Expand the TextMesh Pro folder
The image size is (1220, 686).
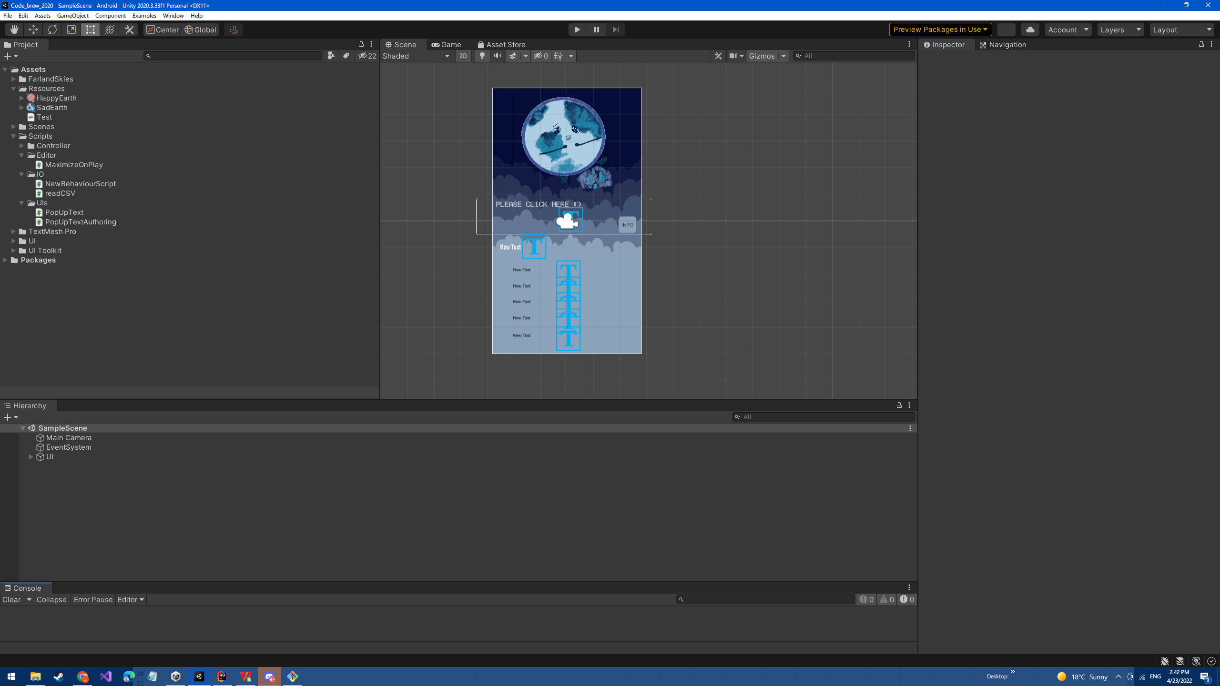click(x=14, y=232)
